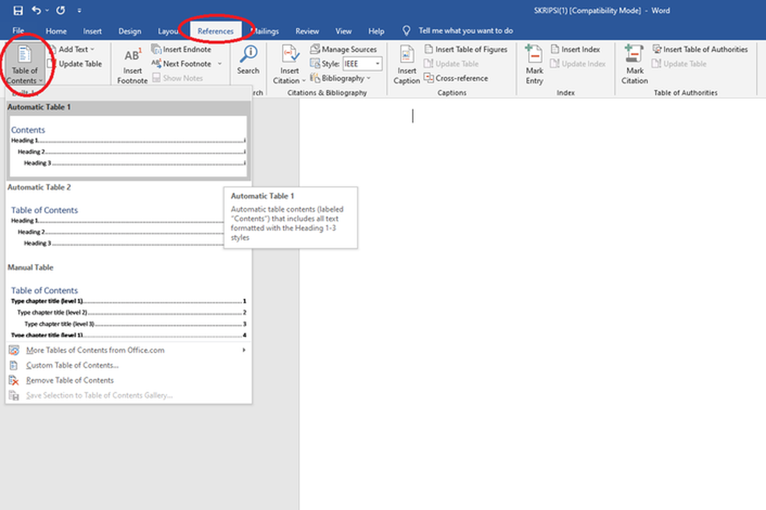Switch to the View tab
Screen dimensions: 766x510
click(343, 31)
